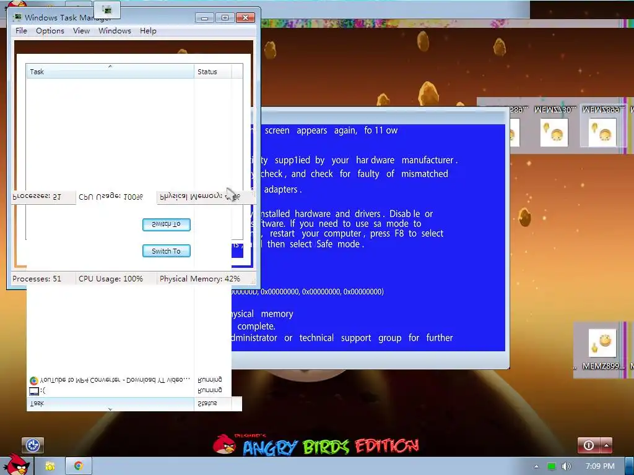This screenshot has height=475, width=634.
Task: Open the Ease of Access button
Action: (33, 445)
